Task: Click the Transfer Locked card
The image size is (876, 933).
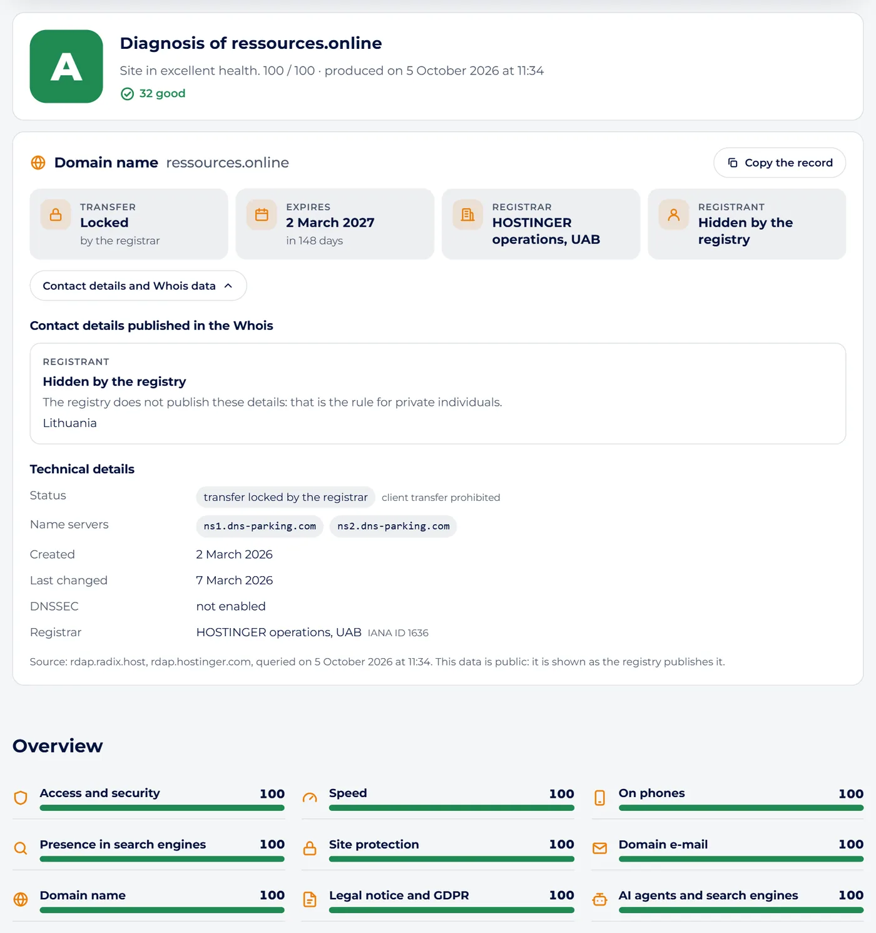Action: (x=129, y=224)
